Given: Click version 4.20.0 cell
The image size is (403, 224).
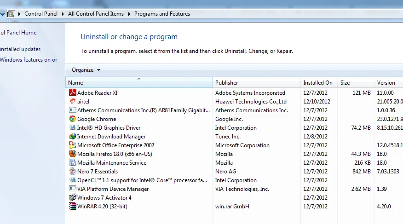Looking at the screenshot, I should click(384, 206).
